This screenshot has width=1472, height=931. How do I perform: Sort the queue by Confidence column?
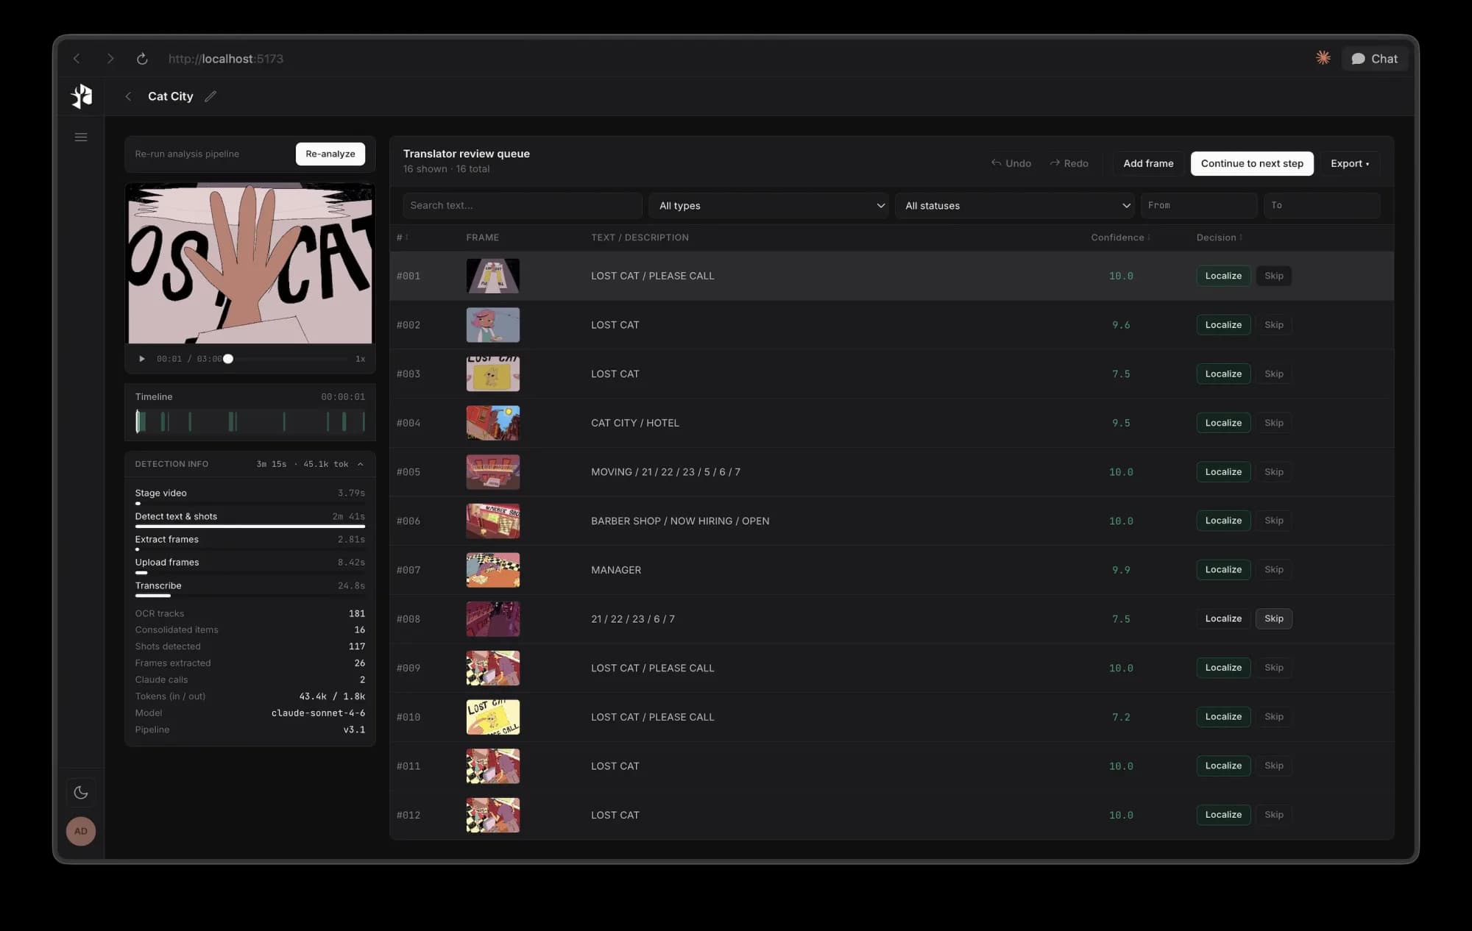(1120, 238)
